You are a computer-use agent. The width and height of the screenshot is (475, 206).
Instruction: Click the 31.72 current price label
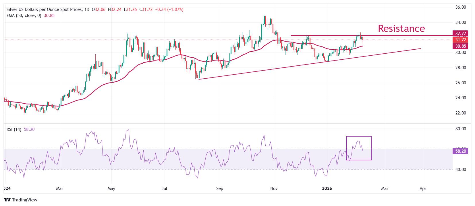coord(460,40)
